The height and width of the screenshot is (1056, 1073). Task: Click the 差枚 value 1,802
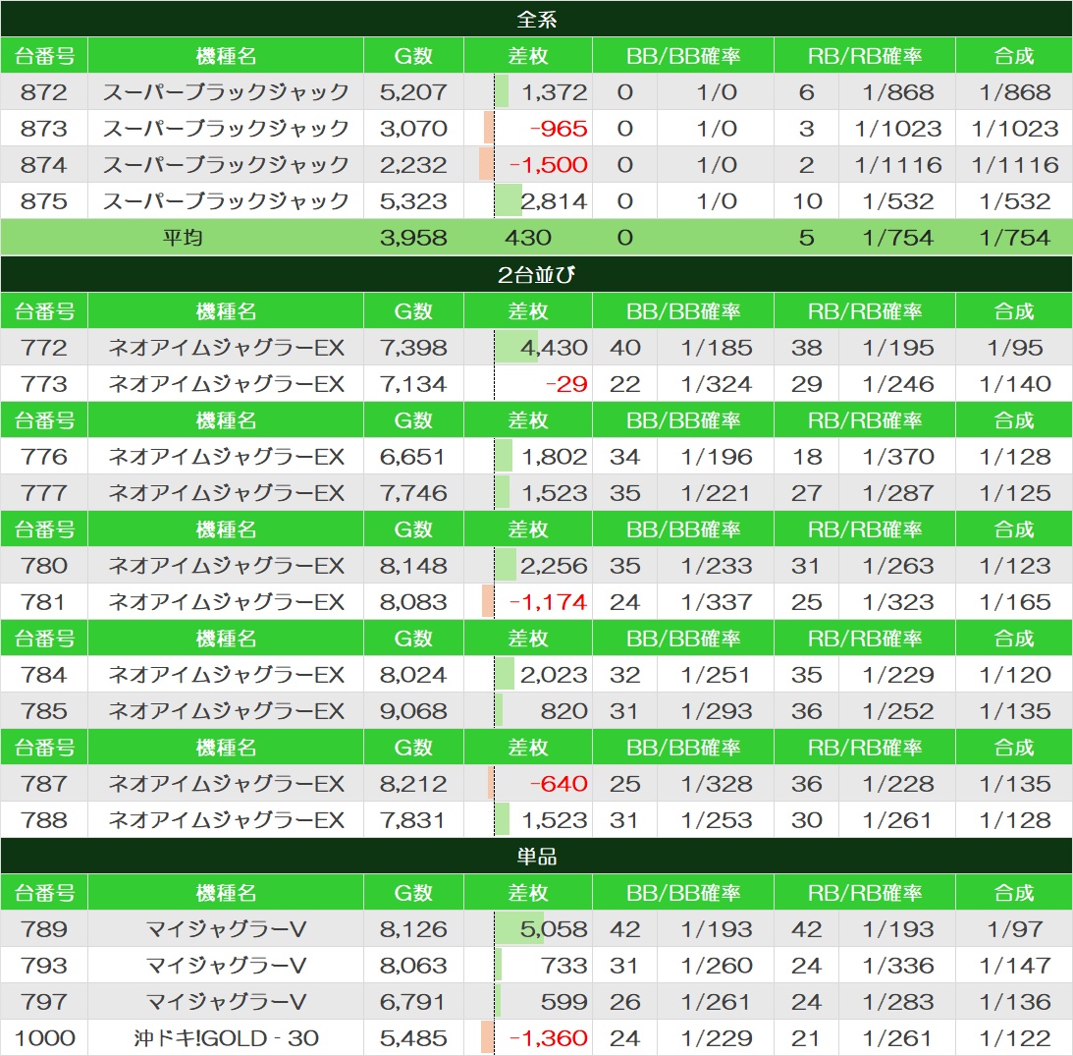555,456
